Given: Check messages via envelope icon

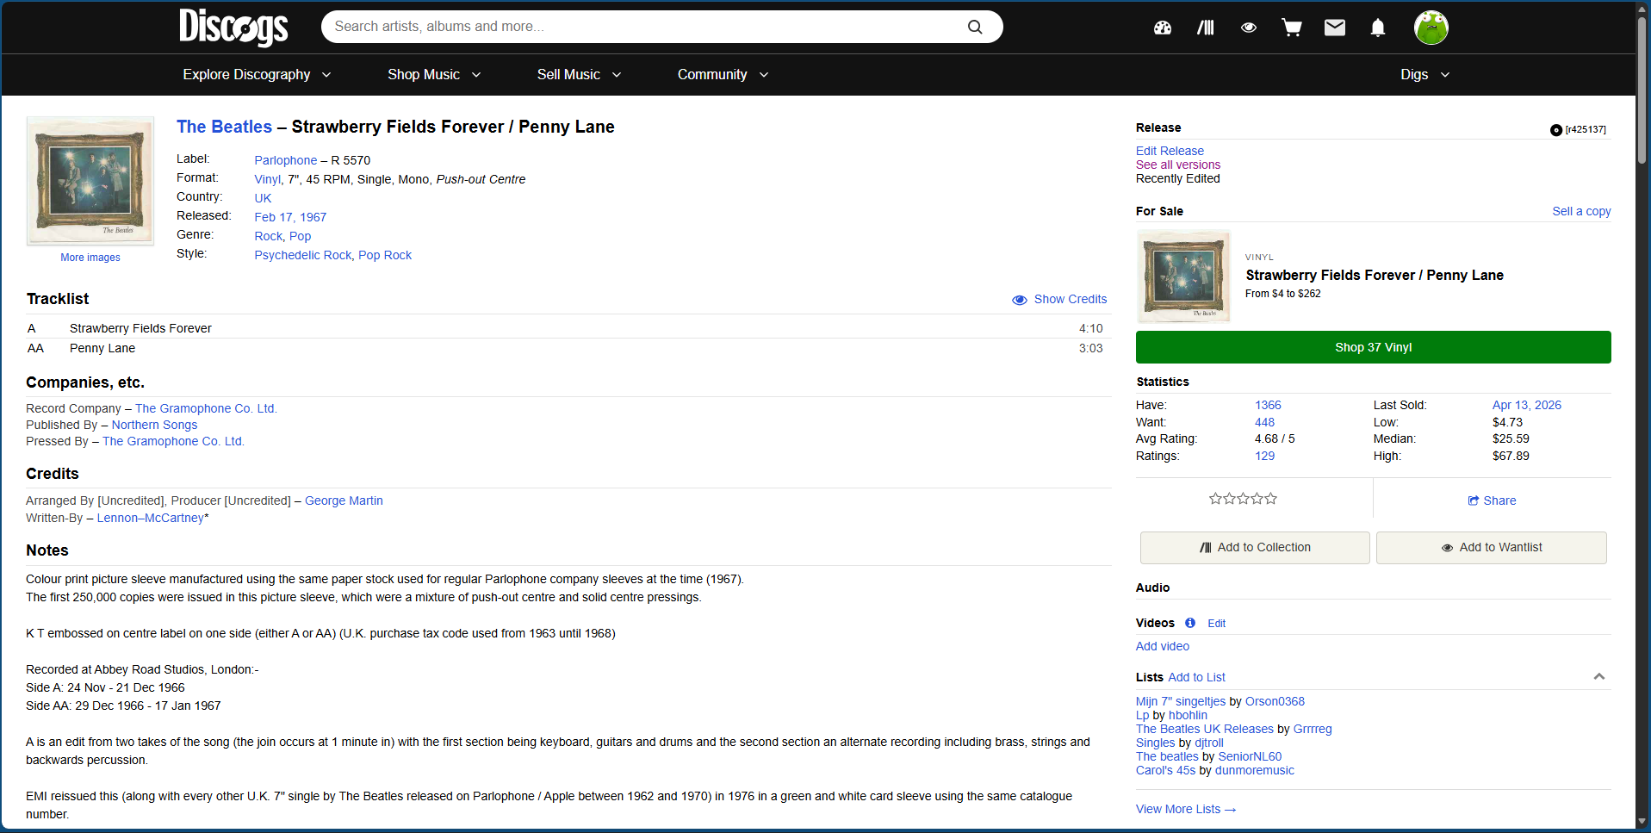Looking at the screenshot, I should (1334, 27).
